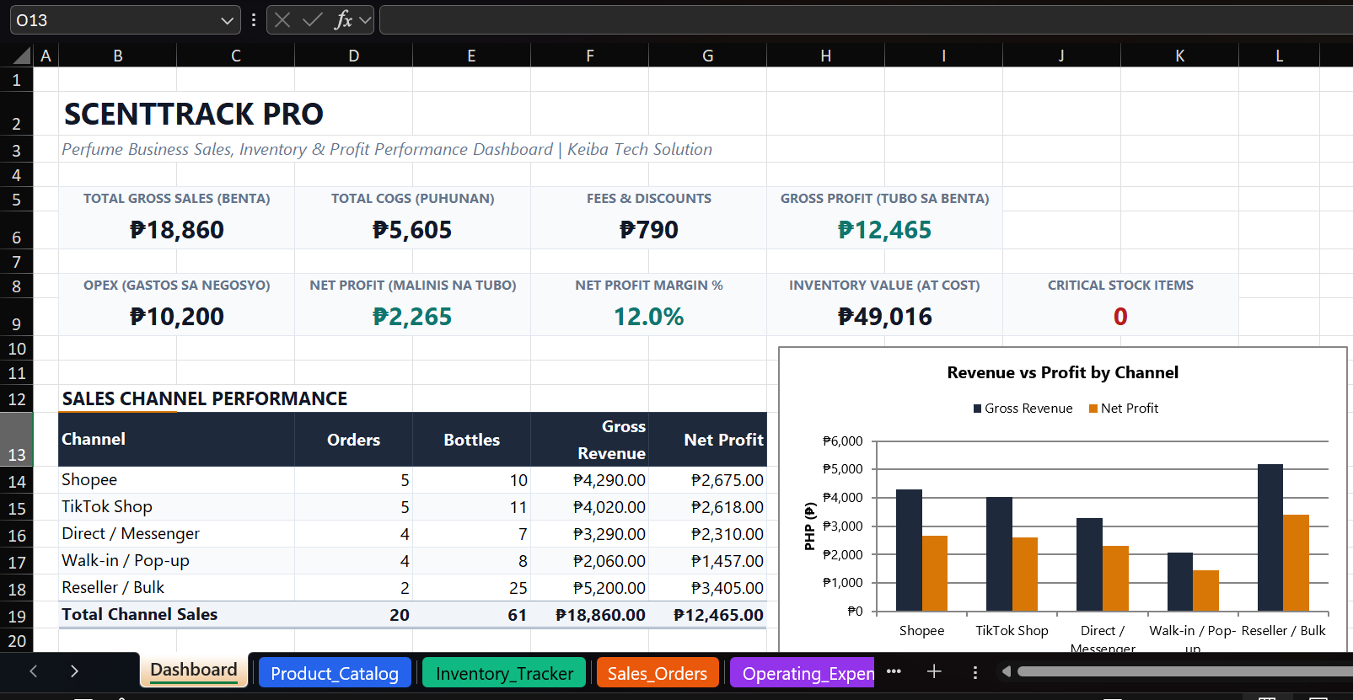1353x700 pixels.
Task: Select column H header
Action: [826, 56]
